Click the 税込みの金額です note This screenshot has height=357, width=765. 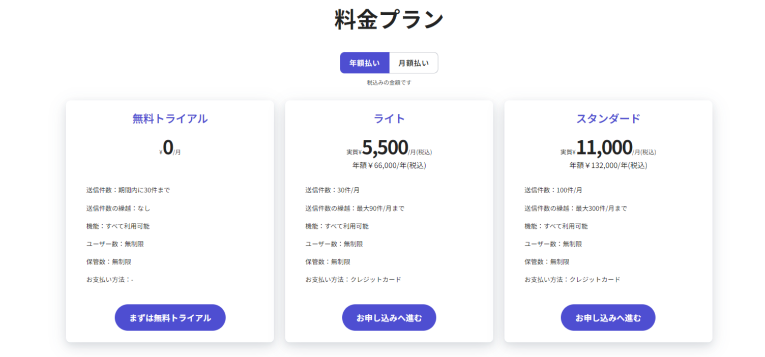click(x=389, y=82)
